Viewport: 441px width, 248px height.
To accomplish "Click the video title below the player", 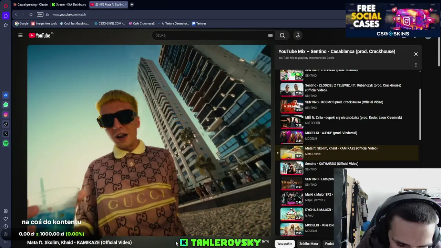I will [x=79, y=242].
